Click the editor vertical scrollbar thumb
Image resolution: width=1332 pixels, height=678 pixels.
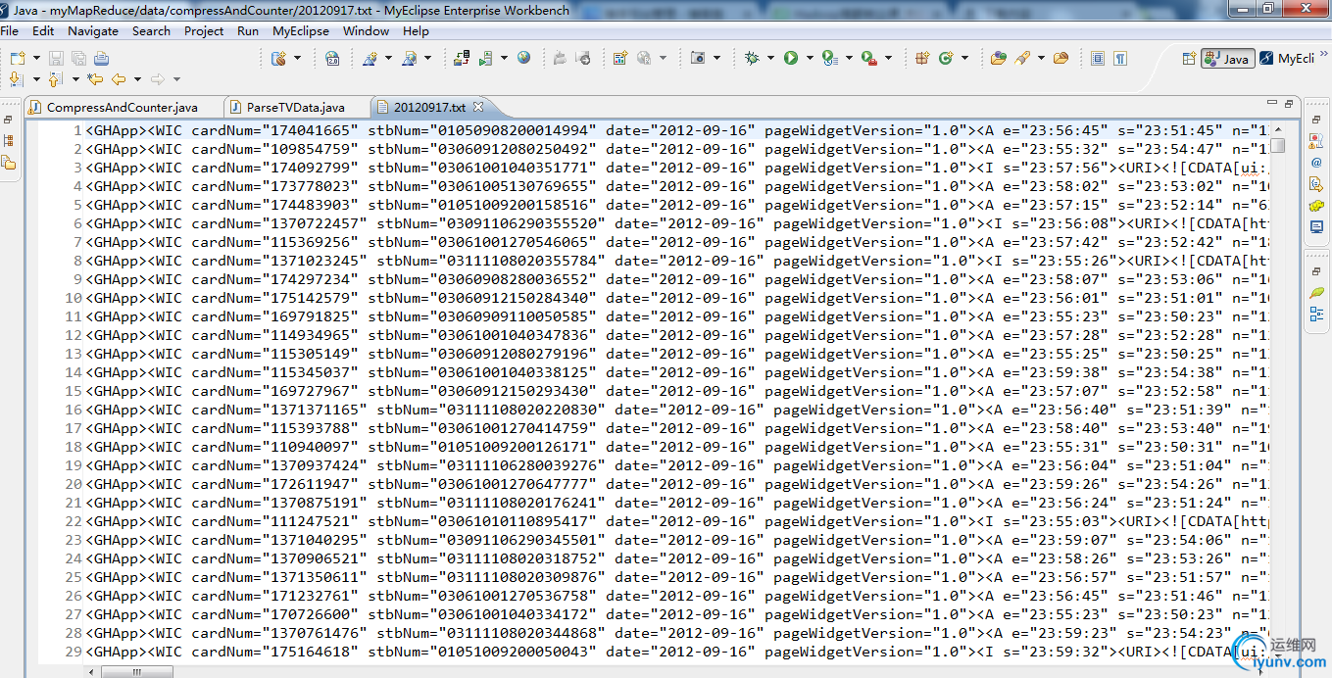pyautogui.click(x=1278, y=146)
